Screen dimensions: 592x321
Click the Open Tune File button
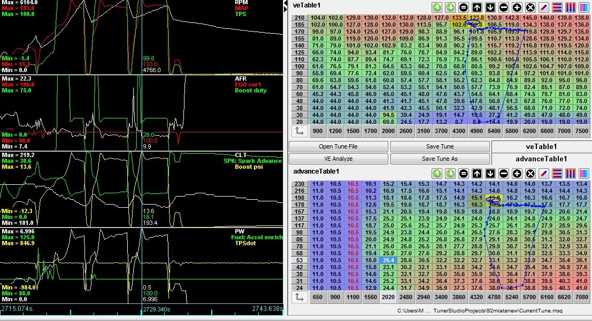[338, 147]
